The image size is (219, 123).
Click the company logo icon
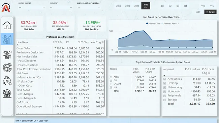[x=6, y=7]
